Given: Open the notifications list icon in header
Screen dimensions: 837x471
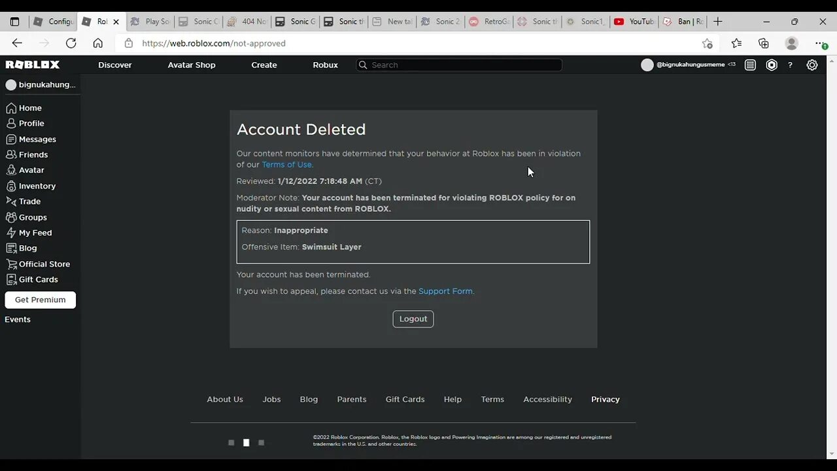Looking at the screenshot, I should [x=750, y=65].
